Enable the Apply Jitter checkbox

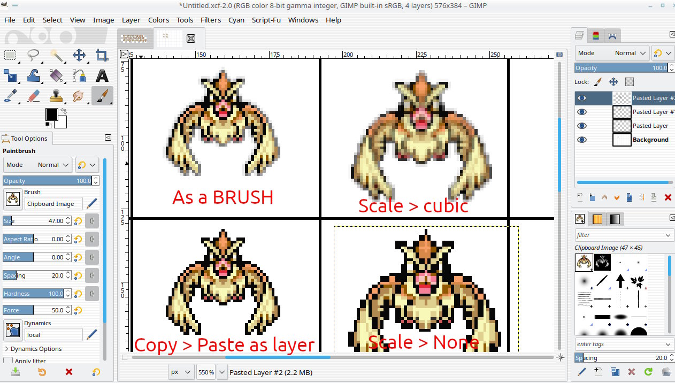point(8,361)
